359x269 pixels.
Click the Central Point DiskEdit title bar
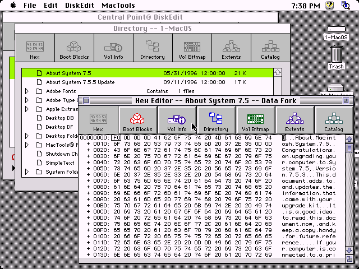click(140, 17)
